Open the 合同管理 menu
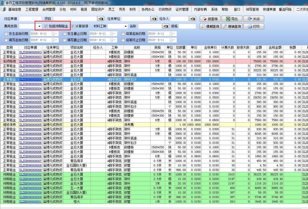 49,9
